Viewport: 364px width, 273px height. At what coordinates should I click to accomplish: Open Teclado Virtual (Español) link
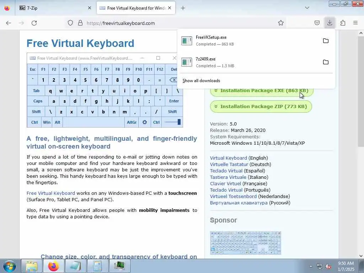(226, 171)
